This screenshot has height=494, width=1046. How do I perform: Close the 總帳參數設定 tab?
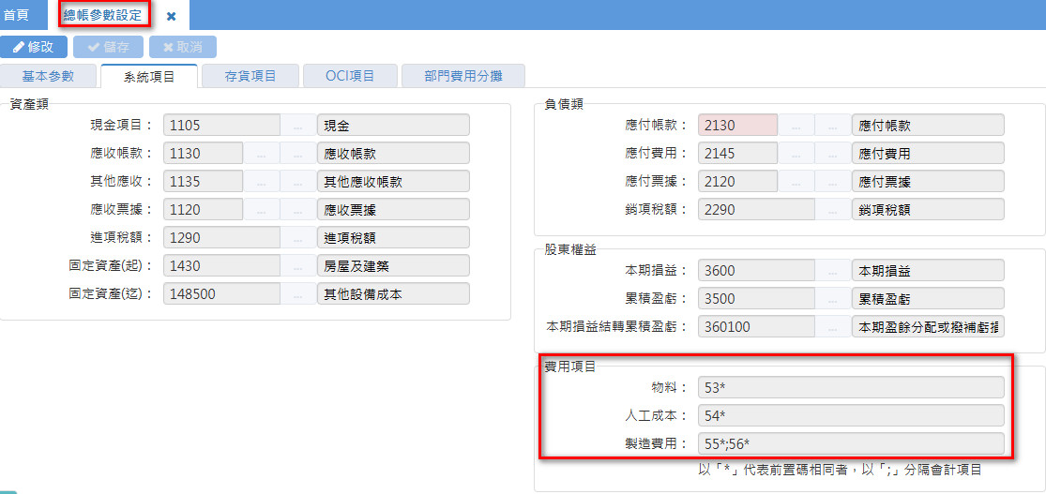[x=171, y=16]
